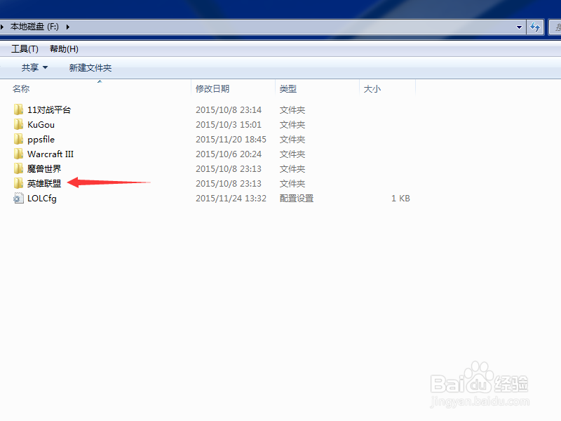Click the 1 KB size cell
The image size is (561, 421).
click(400, 199)
